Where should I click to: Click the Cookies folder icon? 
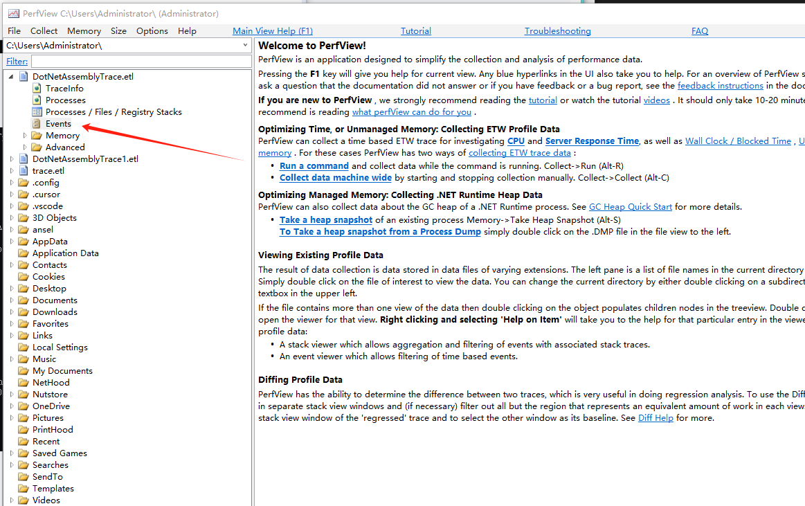click(x=24, y=277)
